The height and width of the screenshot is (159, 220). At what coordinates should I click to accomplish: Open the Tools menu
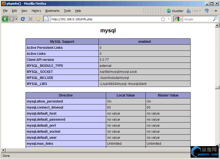[x=67, y=11]
